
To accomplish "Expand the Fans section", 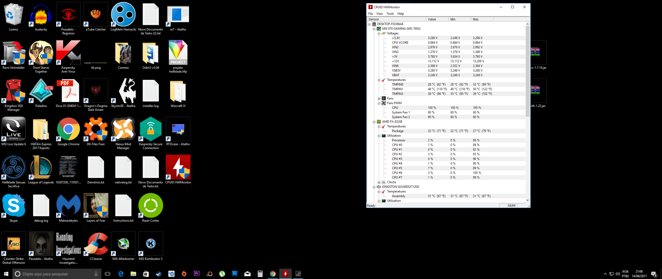I will click(379, 98).
